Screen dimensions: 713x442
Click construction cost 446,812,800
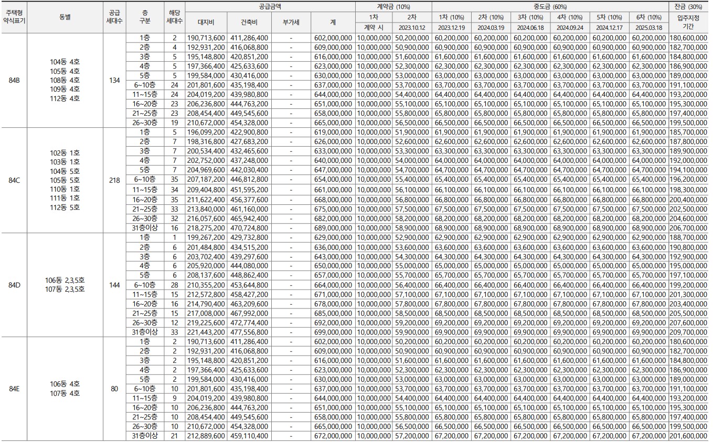pyautogui.click(x=249, y=180)
